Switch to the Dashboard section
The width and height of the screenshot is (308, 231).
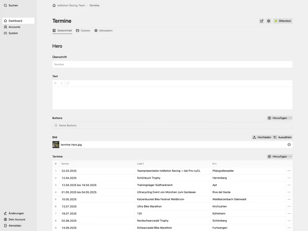[x=15, y=20]
